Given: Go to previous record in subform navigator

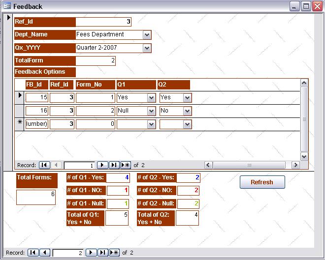Looking at the screenshot, I should point(56,165).
